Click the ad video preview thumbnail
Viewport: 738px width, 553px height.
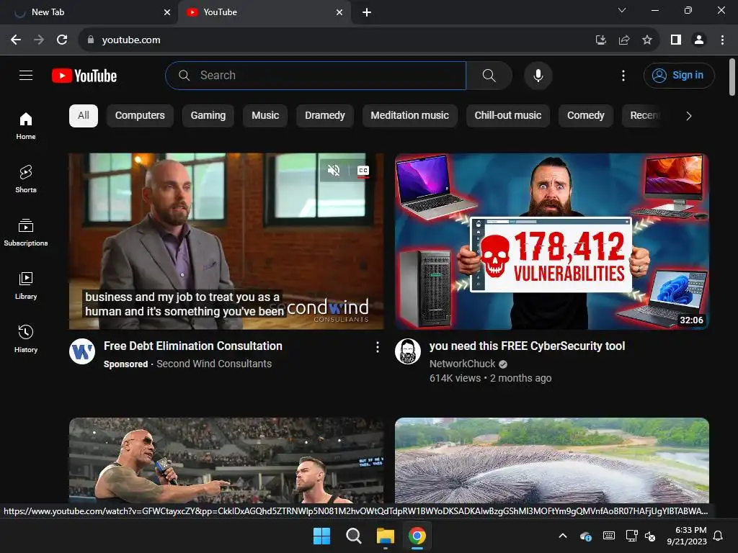(x=226, y=241)
